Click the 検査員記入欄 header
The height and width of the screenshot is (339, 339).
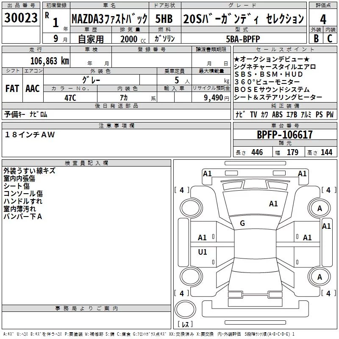pyautogui.click(x=86, y=163)
